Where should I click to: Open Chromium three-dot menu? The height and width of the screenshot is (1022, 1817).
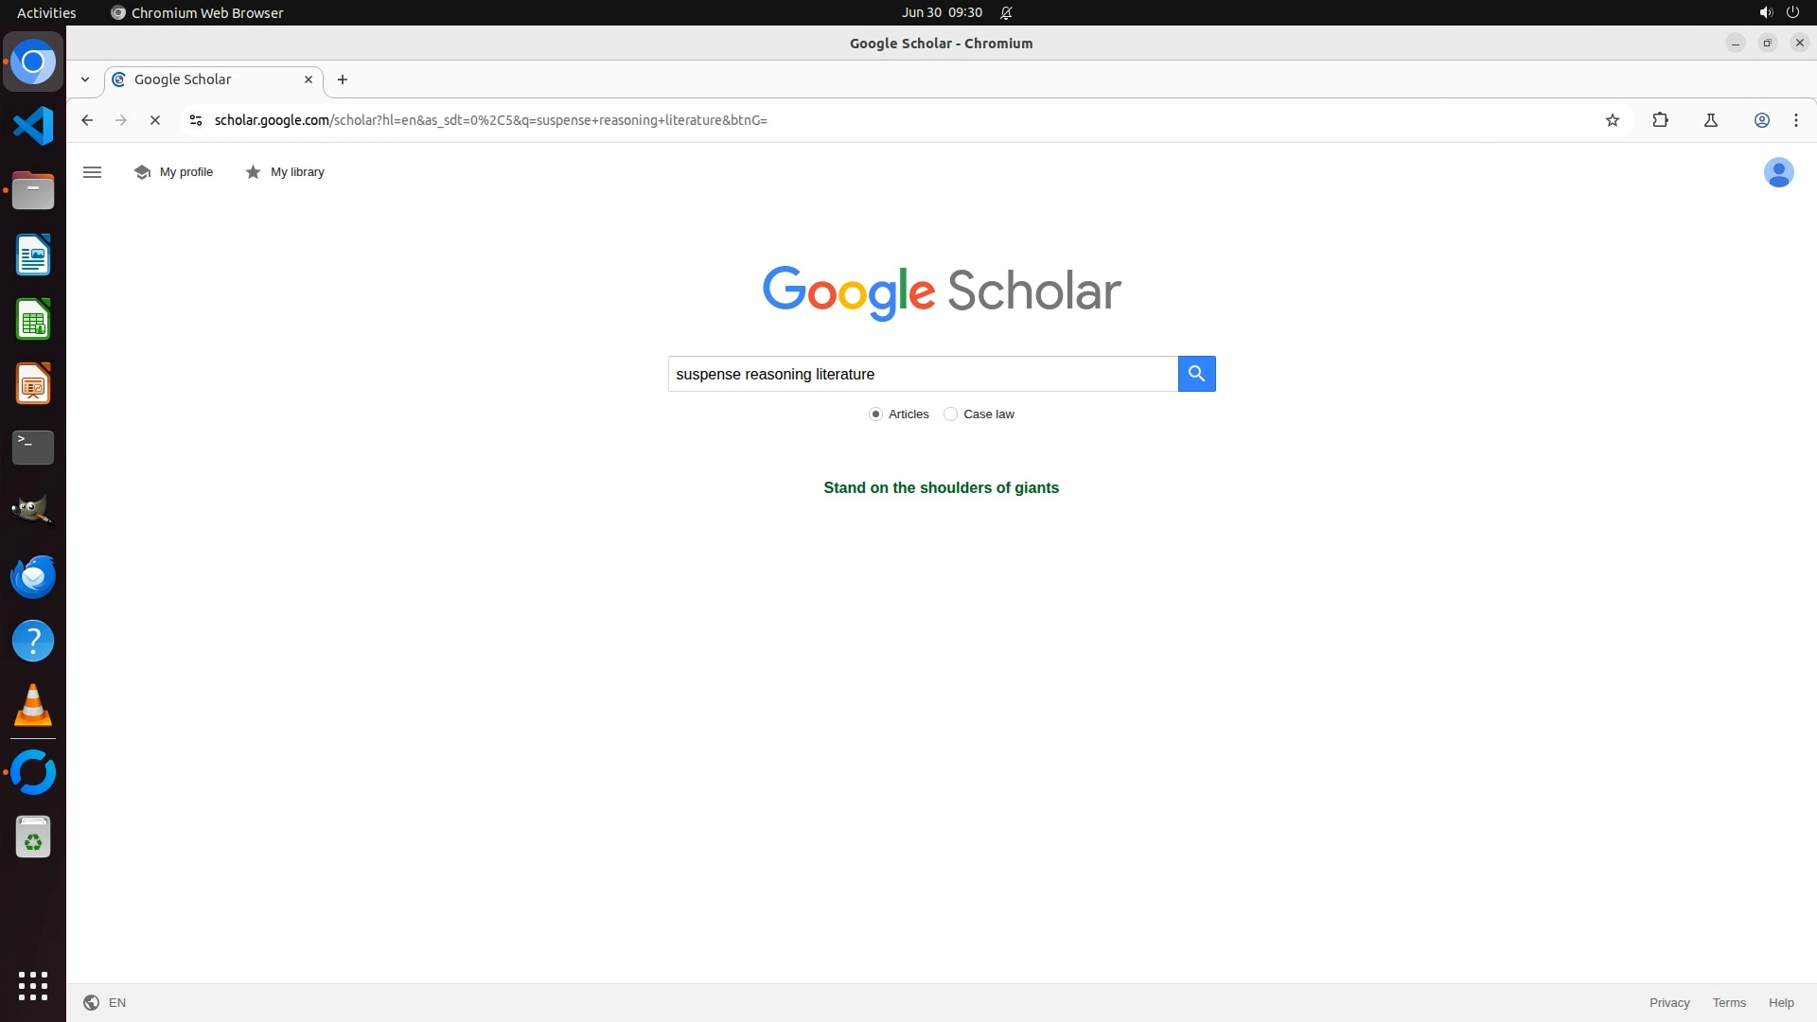(x=1795, y=120)
